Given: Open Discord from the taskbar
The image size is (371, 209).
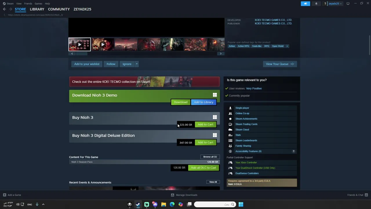Looking at the screenshot, I should coord(155,204).
